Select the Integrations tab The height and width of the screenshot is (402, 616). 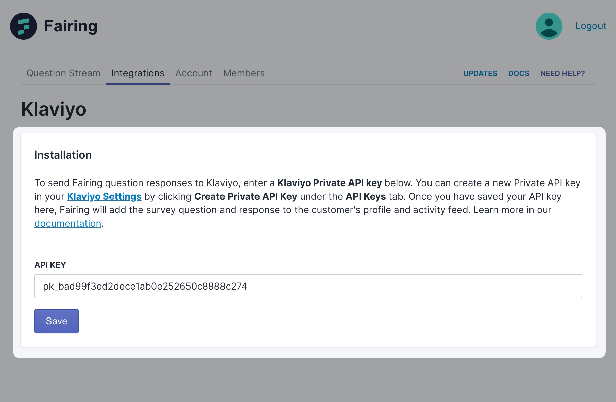coord(138,73)
